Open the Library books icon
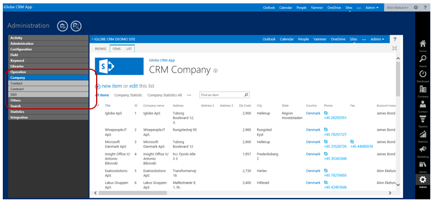Screen dimensions: 432x201 (422, 165)
